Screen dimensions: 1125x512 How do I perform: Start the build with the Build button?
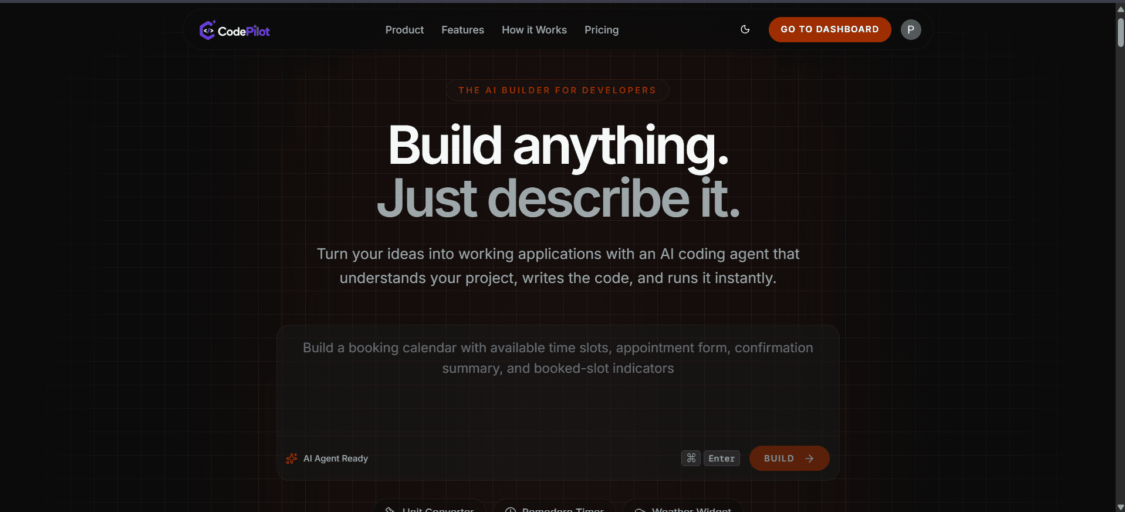(x=789, y=459)
